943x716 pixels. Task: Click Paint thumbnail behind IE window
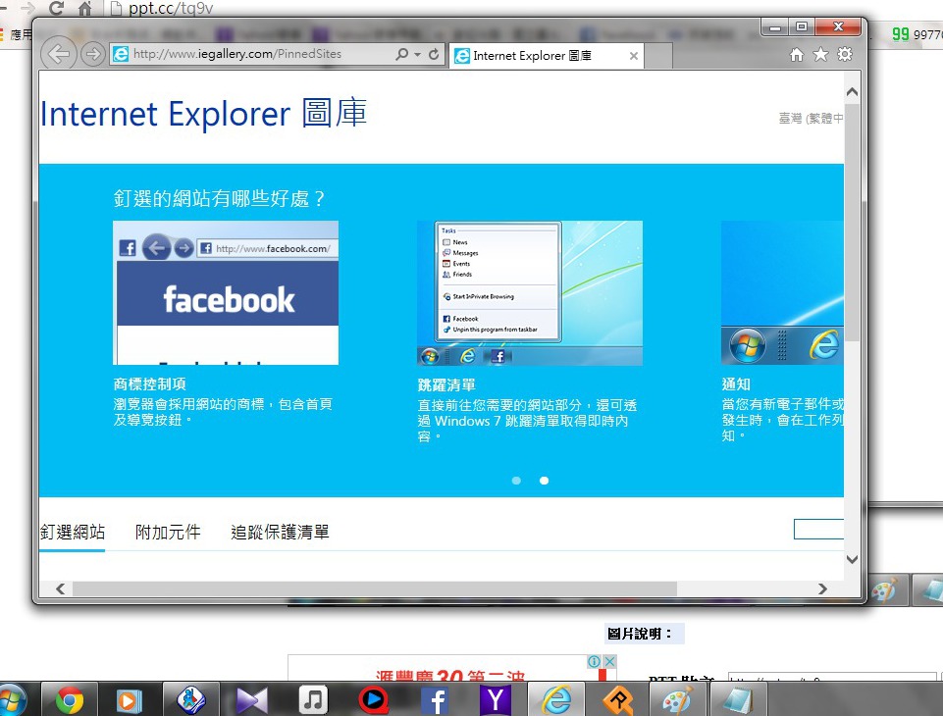tap(884, 590)
